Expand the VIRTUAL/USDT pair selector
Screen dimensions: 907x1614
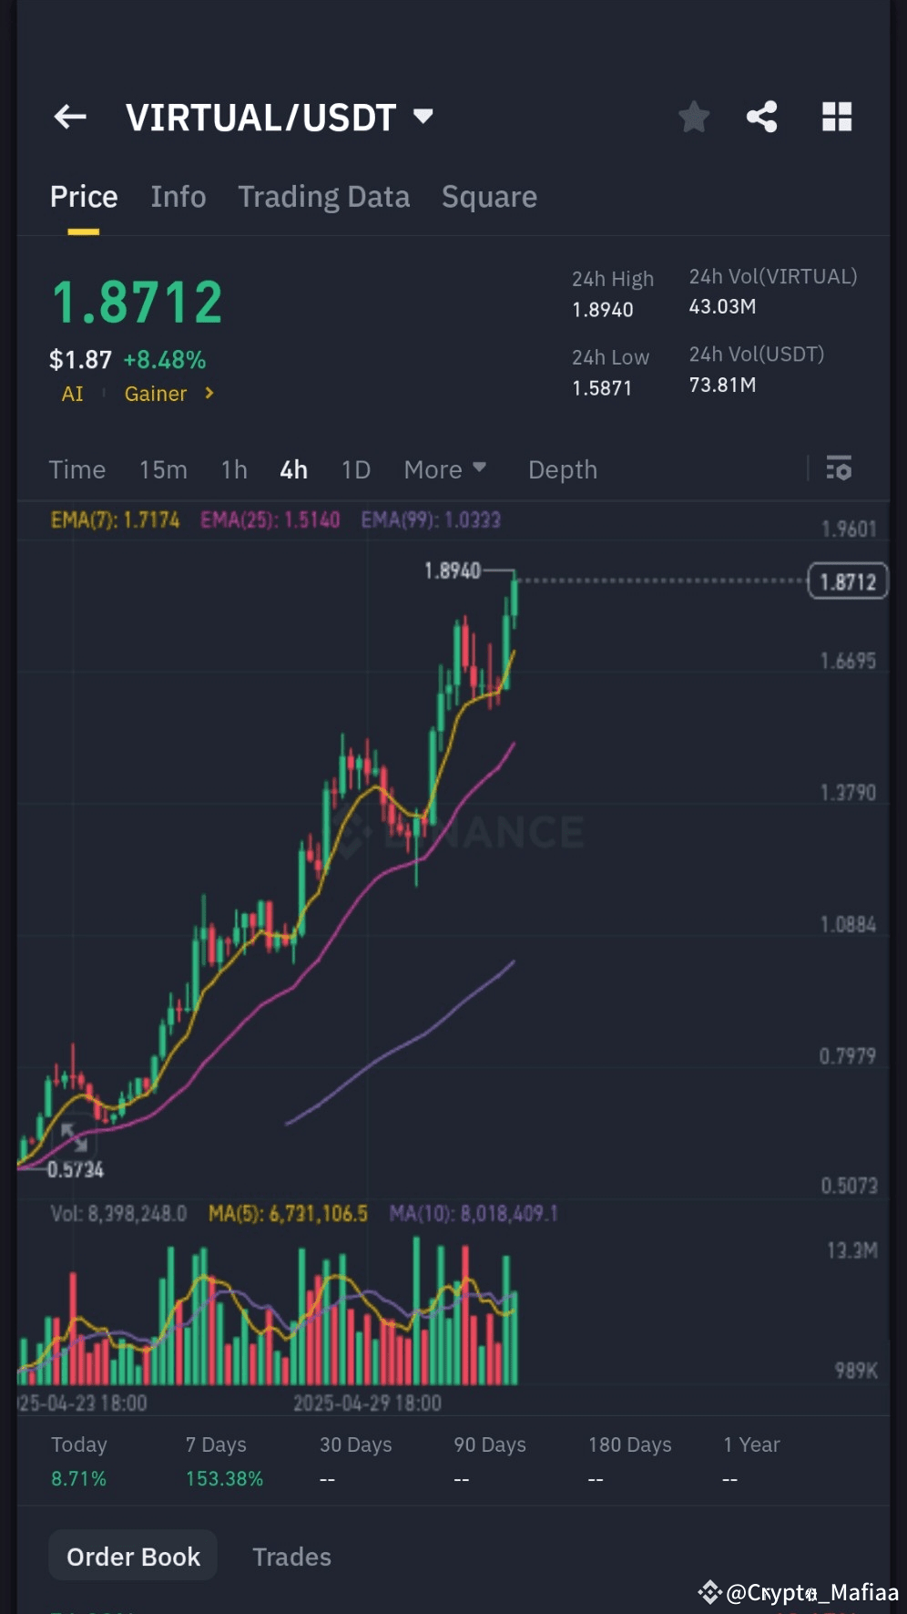coord(423,116)
